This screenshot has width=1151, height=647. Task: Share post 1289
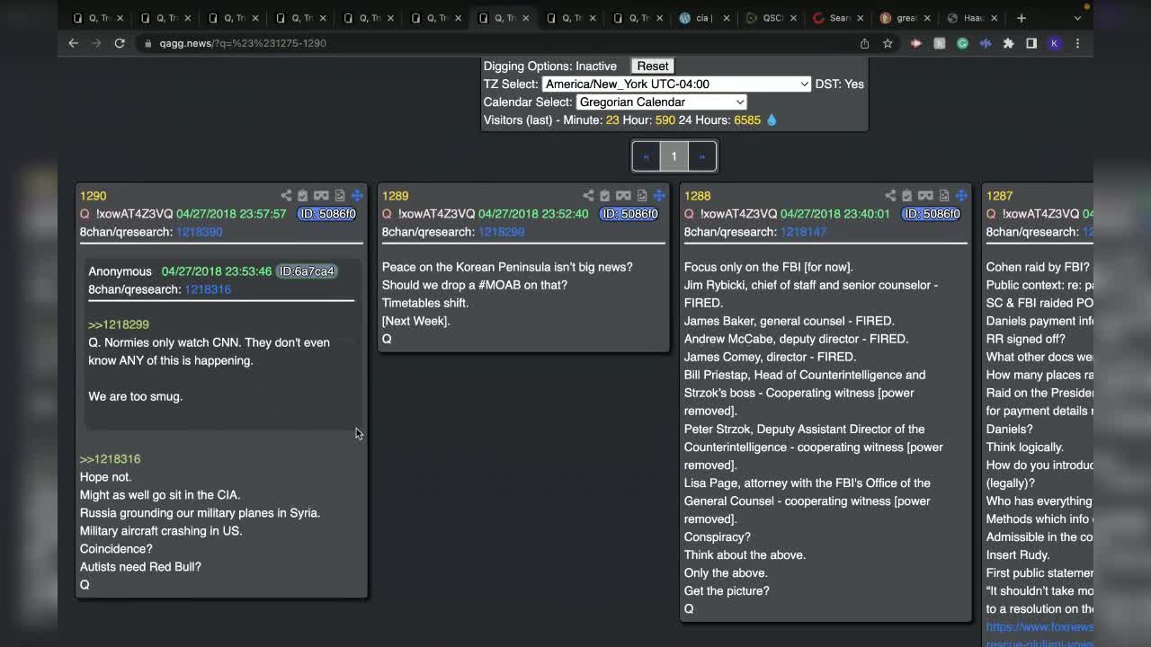click(588, 195)
